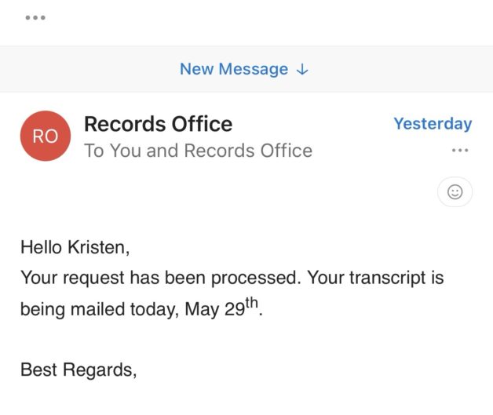Open the RO sender avatar
This screenshot has width=493, height=415.
pyautogui.click(x=46, y=137)
